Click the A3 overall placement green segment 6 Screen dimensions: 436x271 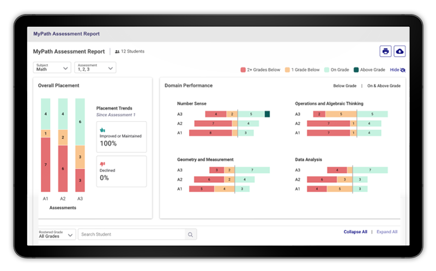pyautogui.click(x=80, y=122)
